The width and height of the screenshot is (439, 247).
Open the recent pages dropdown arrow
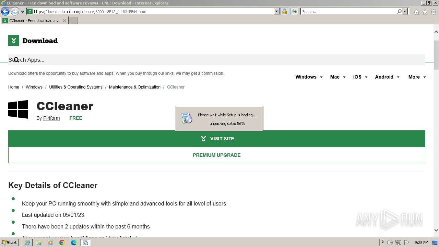[x=23, y=12]
